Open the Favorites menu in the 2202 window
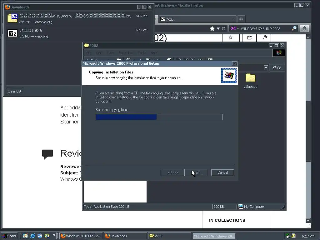This screenshot has width=320, height=240. [126, 53]
